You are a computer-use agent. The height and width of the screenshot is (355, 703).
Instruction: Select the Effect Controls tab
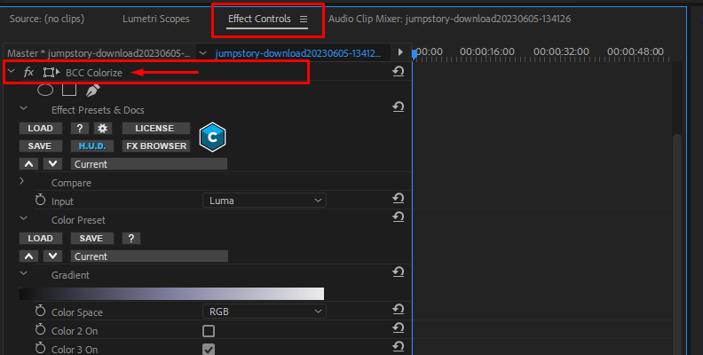click(x=259, y=19)
